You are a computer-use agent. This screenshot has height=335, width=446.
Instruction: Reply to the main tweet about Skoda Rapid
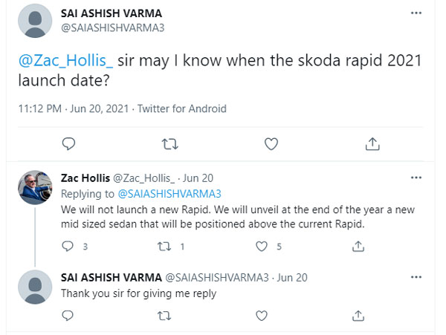[68, 144]
